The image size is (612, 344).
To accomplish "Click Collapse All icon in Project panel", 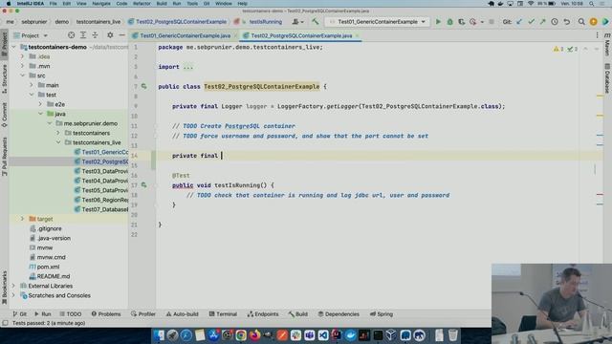I will (x=95, y=35).
